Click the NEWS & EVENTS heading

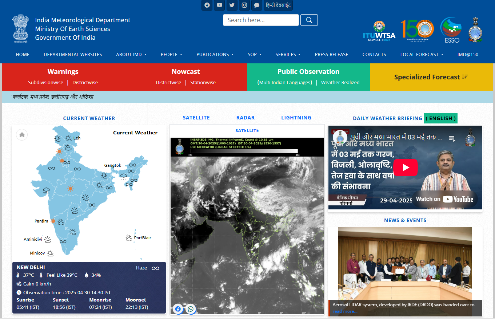(x=405, y=220)
